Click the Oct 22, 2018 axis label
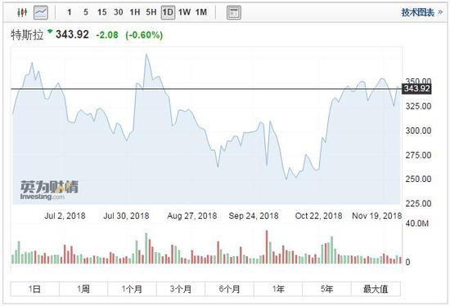The image size is (450, 306). [x=318, y=215]
